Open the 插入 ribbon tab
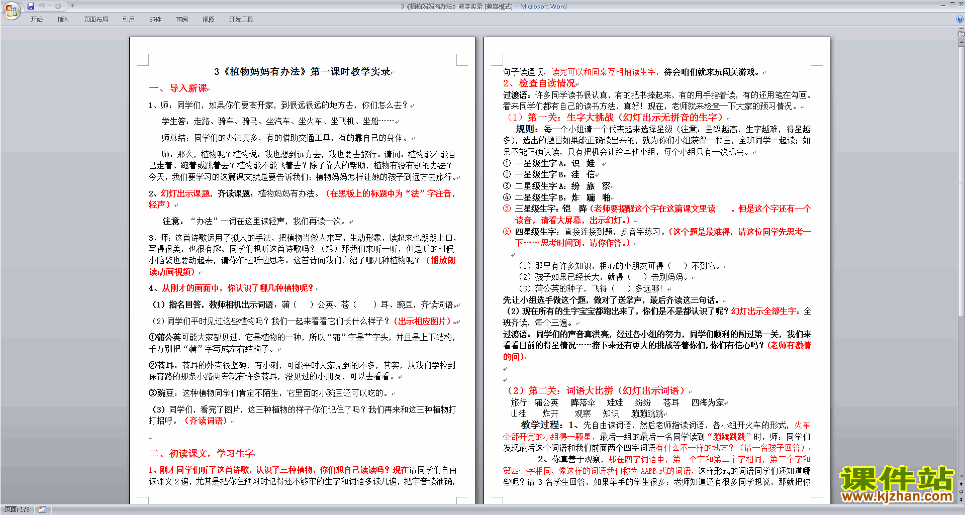The width and height of the screenshot is (965, 515). [63, 20]
